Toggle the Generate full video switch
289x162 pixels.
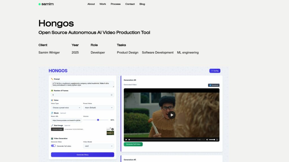(x=53, y=146)
